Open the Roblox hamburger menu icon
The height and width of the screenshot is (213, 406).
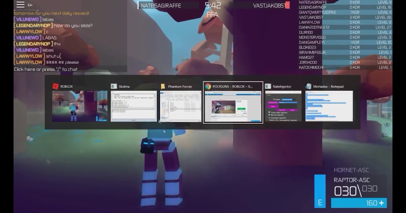21,4
